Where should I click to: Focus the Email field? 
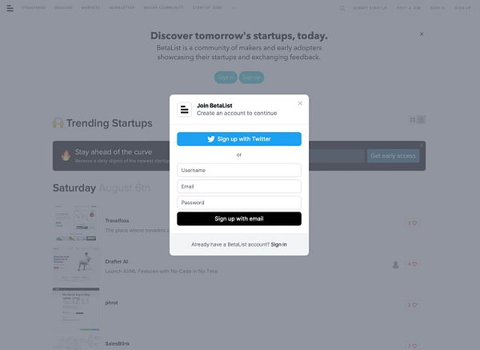239,187
